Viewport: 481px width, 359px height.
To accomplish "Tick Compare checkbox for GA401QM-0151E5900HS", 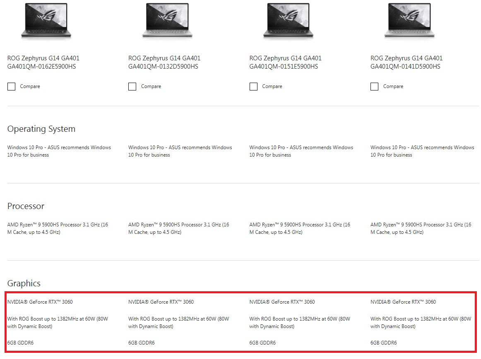I will (x=253, y=87).
